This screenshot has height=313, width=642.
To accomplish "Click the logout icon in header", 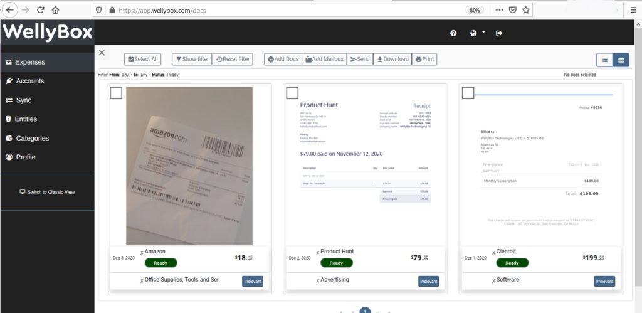I will click(498, 33).
